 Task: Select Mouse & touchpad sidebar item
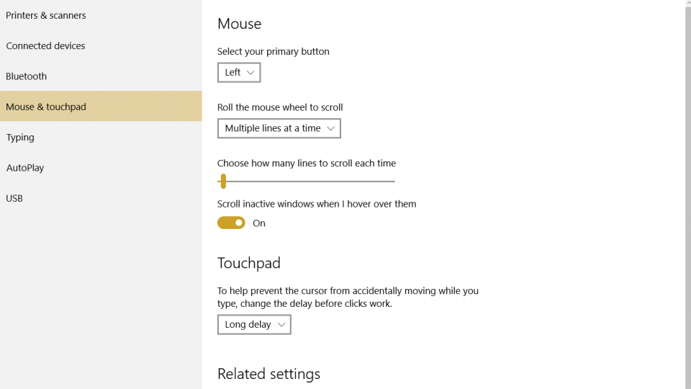[101, 107]
